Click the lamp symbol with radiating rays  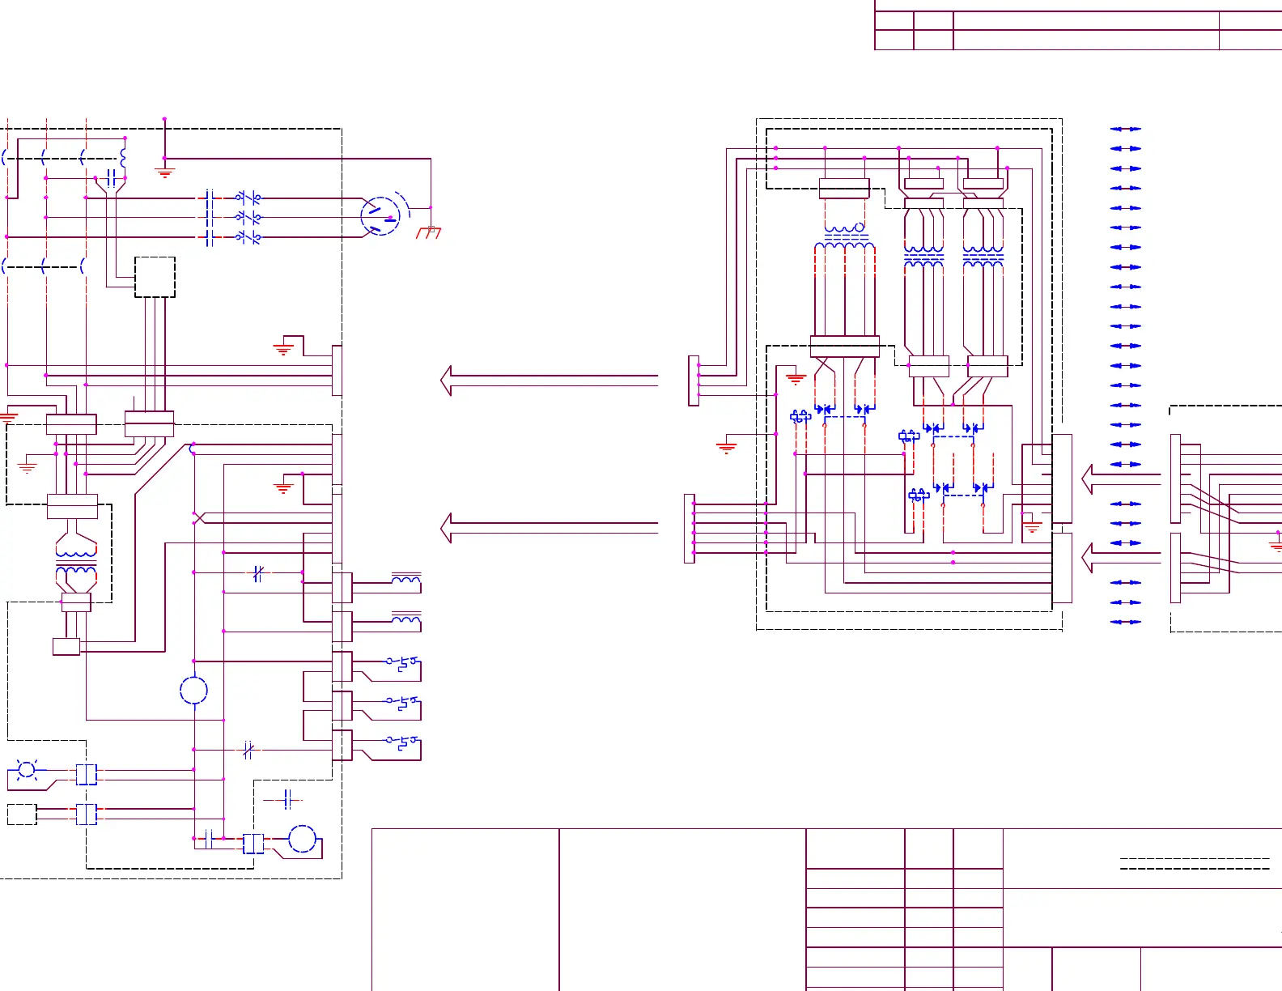point(27,769)
